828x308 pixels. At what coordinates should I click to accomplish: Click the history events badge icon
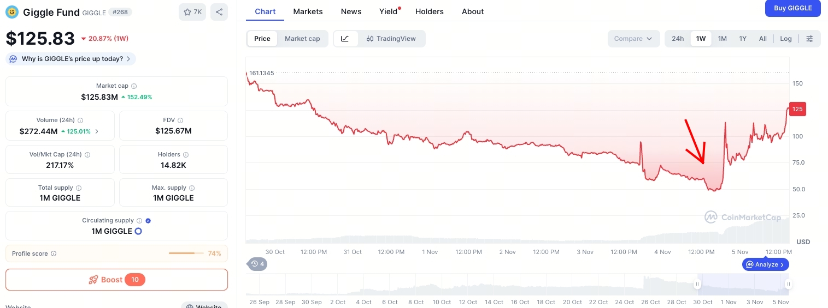point(257,264)
